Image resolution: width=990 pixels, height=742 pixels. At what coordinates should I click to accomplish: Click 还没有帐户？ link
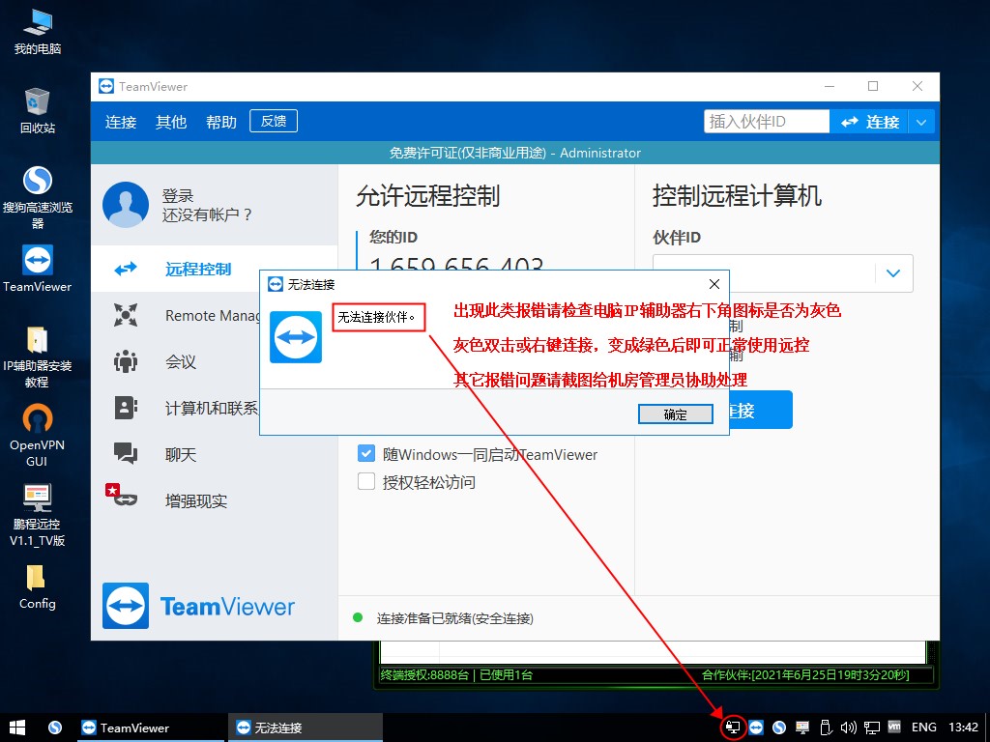click(207, 215)
